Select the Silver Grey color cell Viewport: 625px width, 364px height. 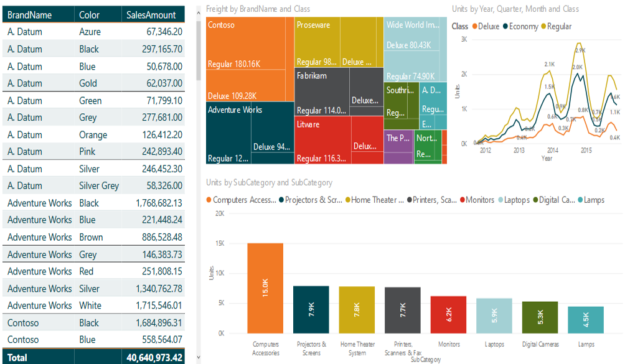pyautogui.click(x=99, y=185)
